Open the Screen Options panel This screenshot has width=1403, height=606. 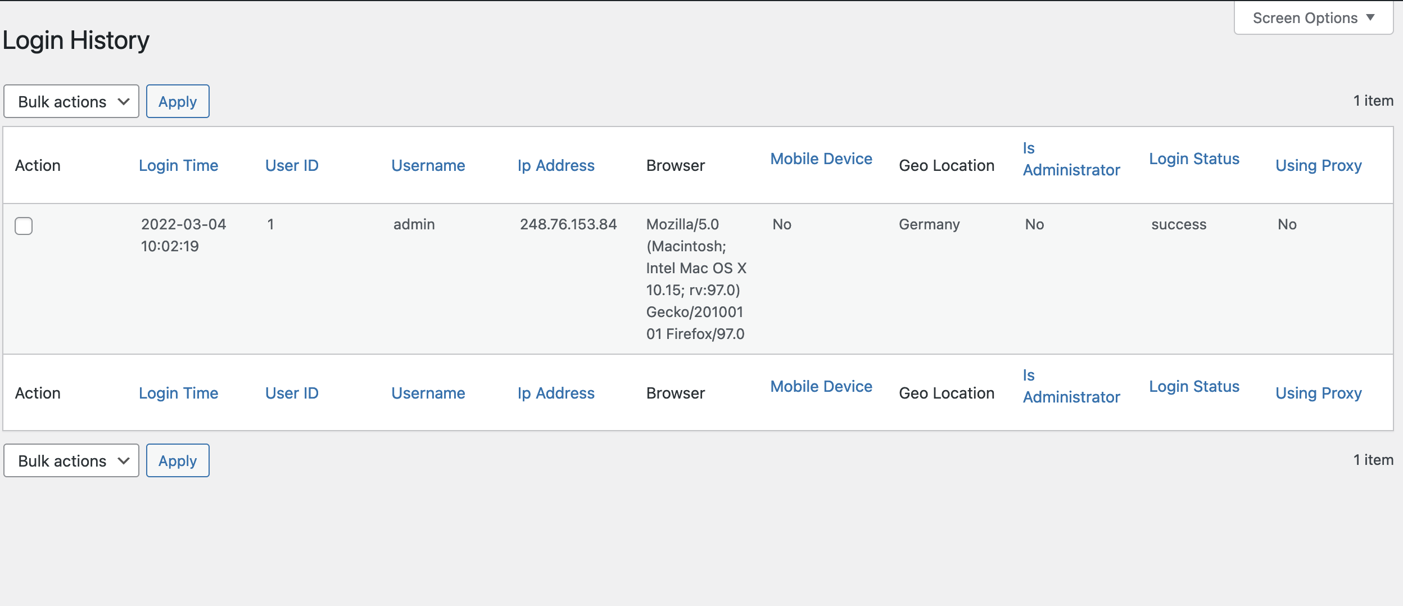1312,17
